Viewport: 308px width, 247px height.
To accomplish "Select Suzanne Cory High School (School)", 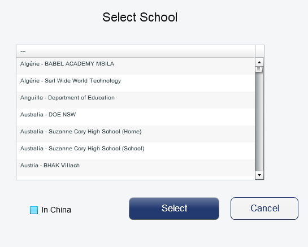I will [x=136, y=151].
